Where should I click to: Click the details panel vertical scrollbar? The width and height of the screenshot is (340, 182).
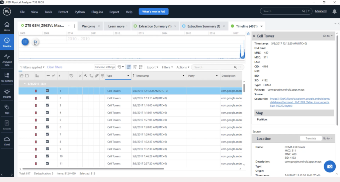[337, 80]
